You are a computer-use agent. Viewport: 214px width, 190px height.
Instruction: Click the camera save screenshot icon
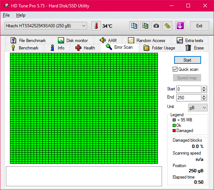(156, 26)
